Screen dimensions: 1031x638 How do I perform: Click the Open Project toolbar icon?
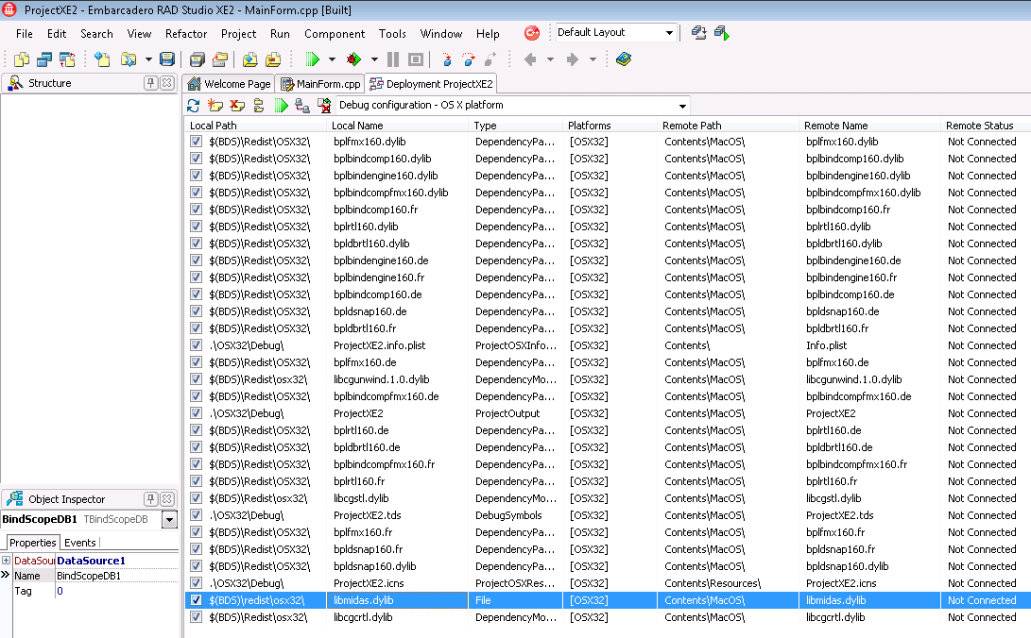220,59
